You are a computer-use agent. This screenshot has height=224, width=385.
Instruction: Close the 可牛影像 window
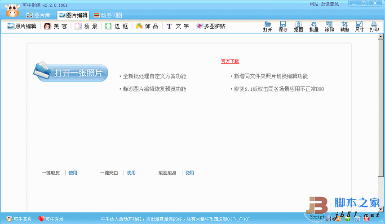[375, 3]
